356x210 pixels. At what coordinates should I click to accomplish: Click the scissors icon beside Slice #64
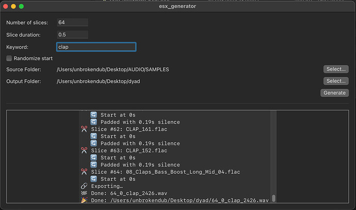tap(84, 172)
